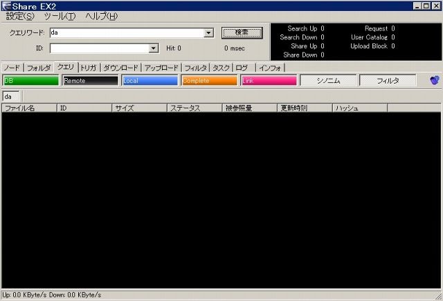Select the 'da' query sub-tab
443x301 pixels.
tap(11, 97)
